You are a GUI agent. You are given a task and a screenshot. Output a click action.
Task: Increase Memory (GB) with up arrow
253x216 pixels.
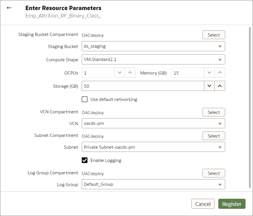tap(220, 73)
